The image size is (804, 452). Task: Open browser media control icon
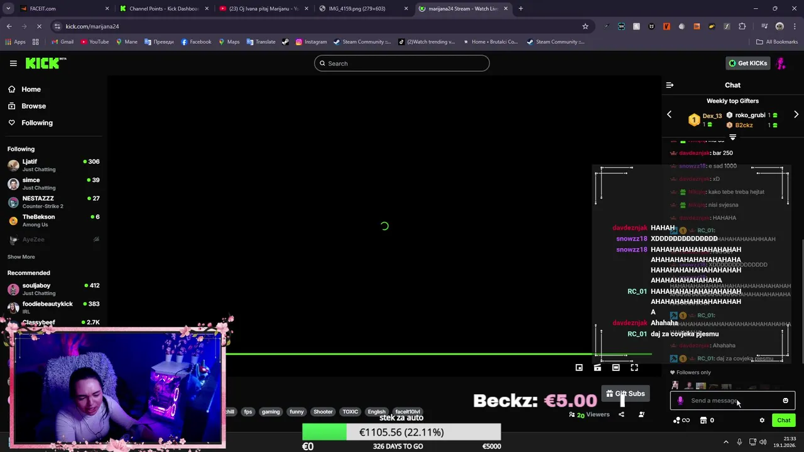764,26
